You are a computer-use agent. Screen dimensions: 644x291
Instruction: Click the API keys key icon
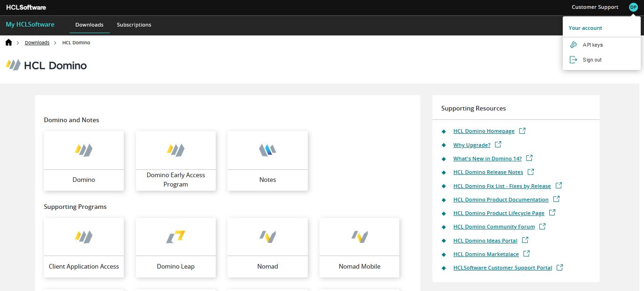click(573, 45)
